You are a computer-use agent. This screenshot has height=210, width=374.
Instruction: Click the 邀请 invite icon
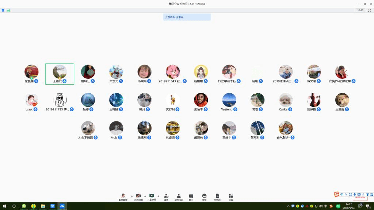coord(166,197)
